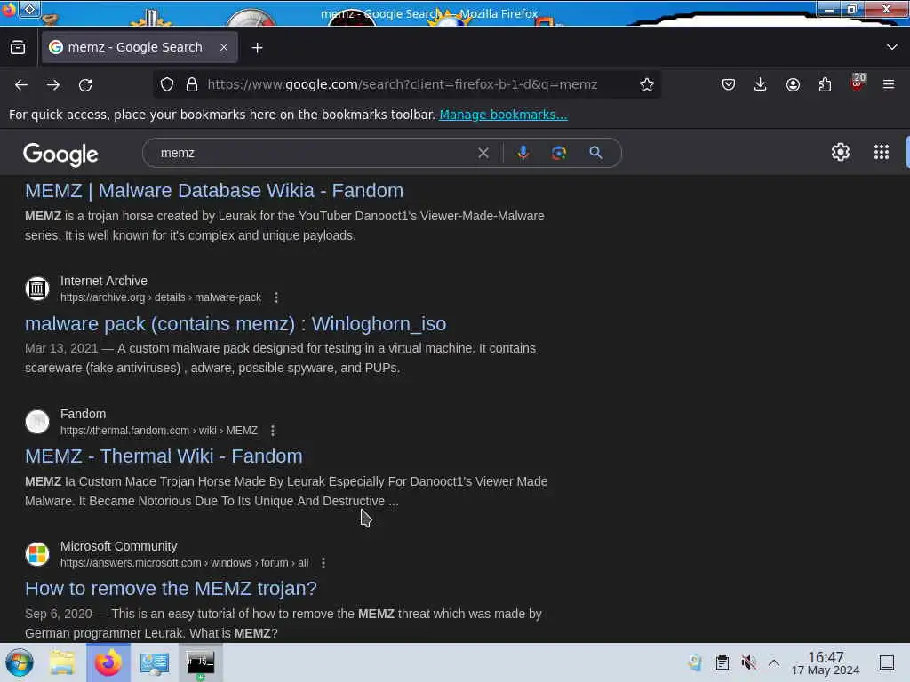Image resolution: width=910 pixels, height=682 pixels.
Task: Save page to Pocket
Action: 729,84
